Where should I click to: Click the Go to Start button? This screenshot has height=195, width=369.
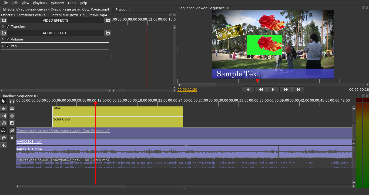pyautogui.click(x=248, y=89)
